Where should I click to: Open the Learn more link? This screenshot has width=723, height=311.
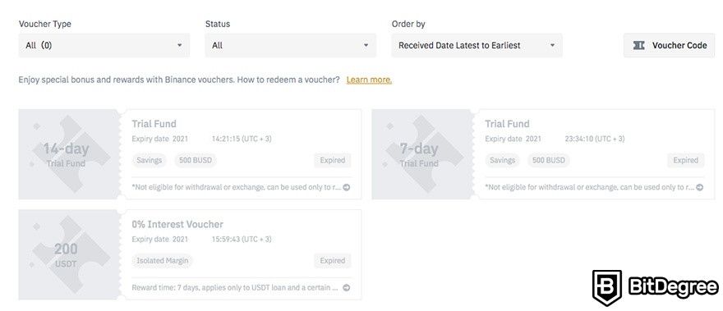click(369, 80)
